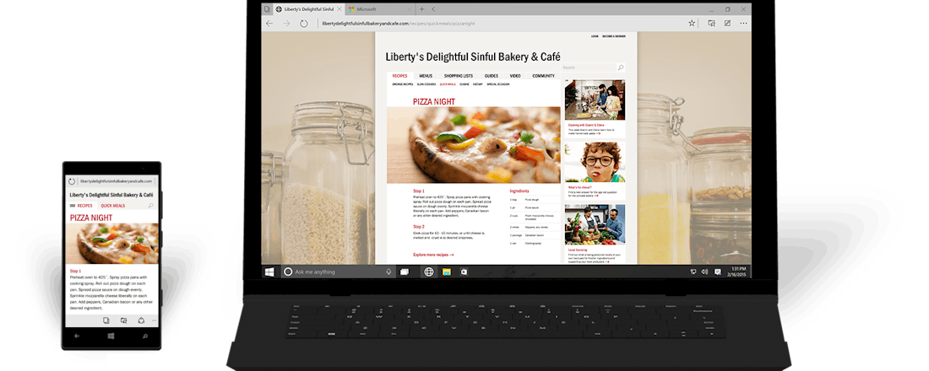Open the RECIPES nav tab on laptop
Viewport: 929px width, 371px height.
400,76
